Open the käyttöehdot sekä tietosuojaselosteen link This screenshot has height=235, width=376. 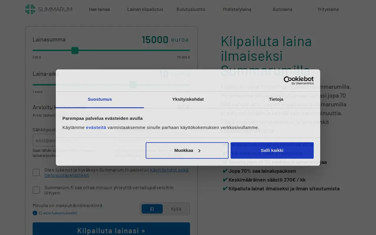(116, 172)
